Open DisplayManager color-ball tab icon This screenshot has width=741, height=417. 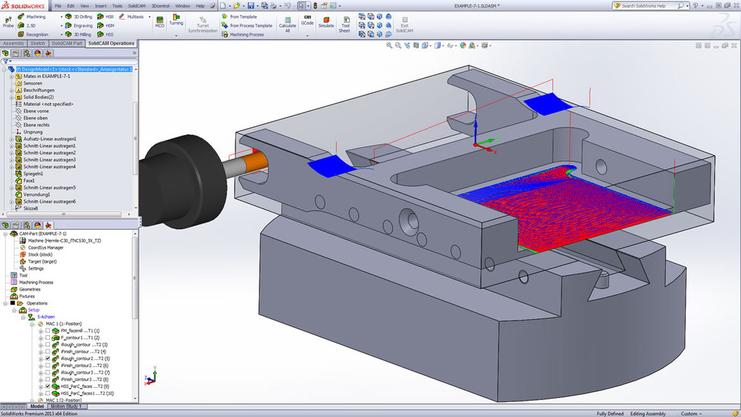(x=38, y=53)
